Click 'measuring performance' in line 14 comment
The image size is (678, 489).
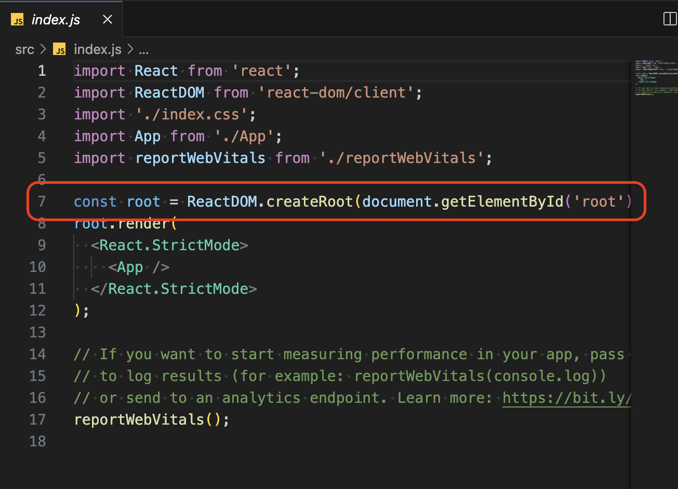[375, 355]
